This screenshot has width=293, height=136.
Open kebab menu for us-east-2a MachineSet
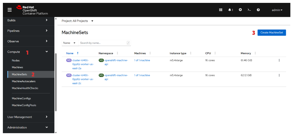[x=279, y=60]
